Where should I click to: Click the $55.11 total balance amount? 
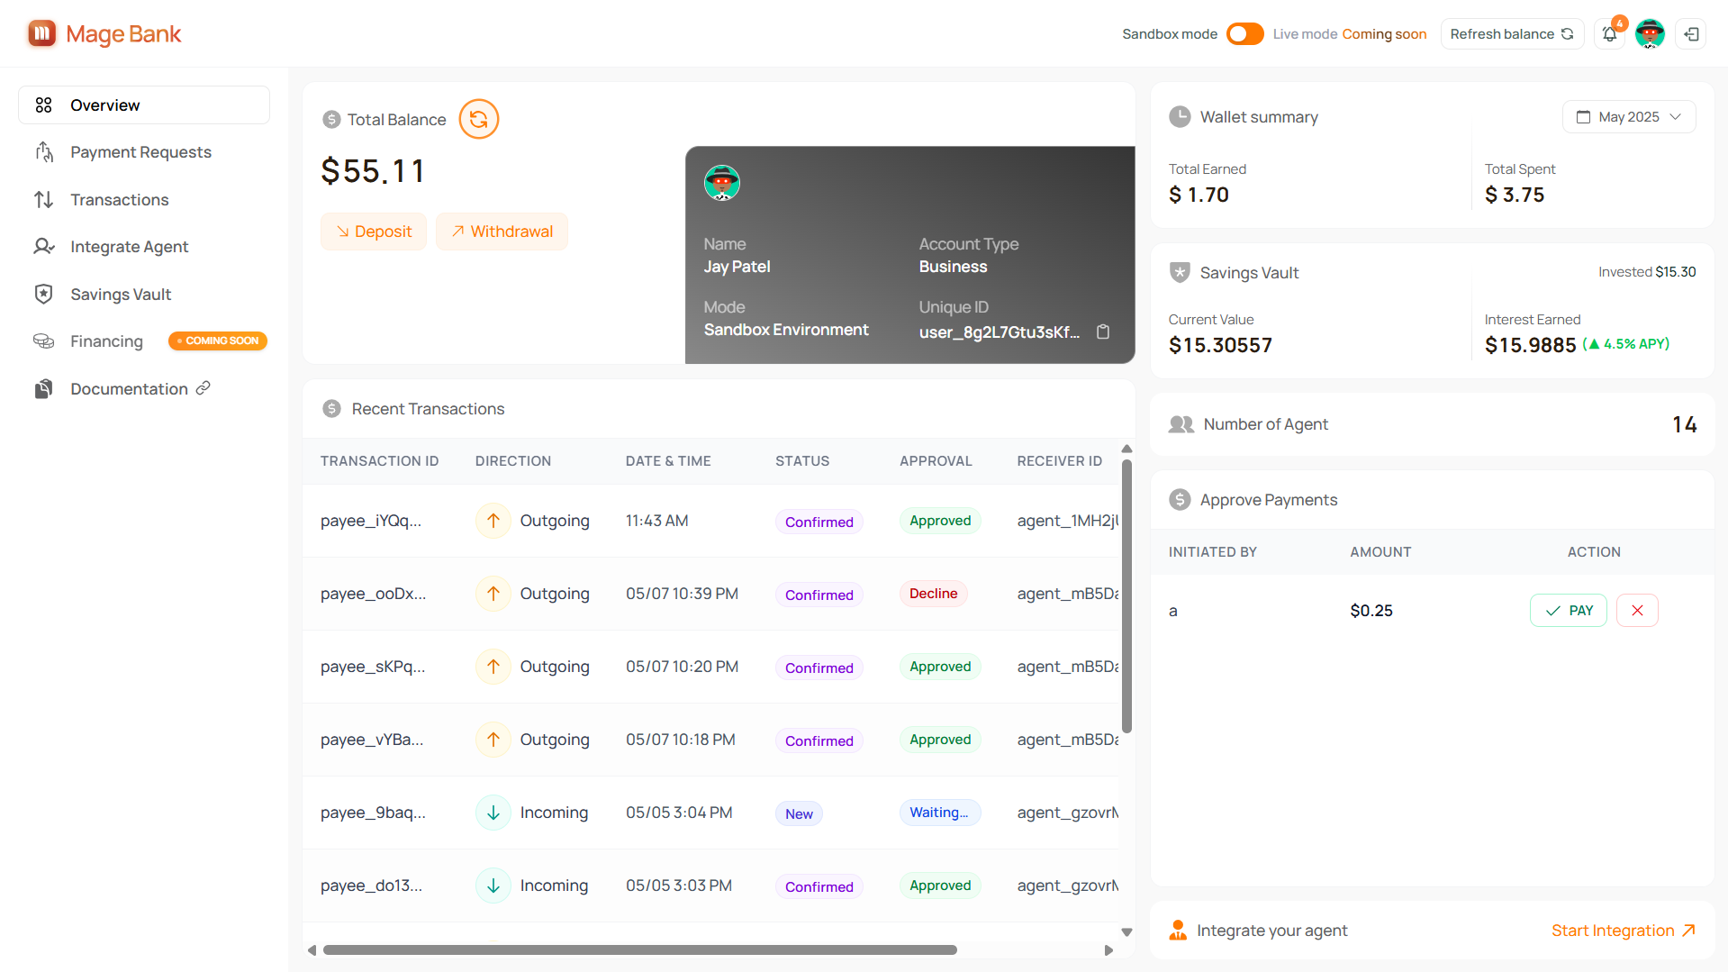click(x=373, y=171)
